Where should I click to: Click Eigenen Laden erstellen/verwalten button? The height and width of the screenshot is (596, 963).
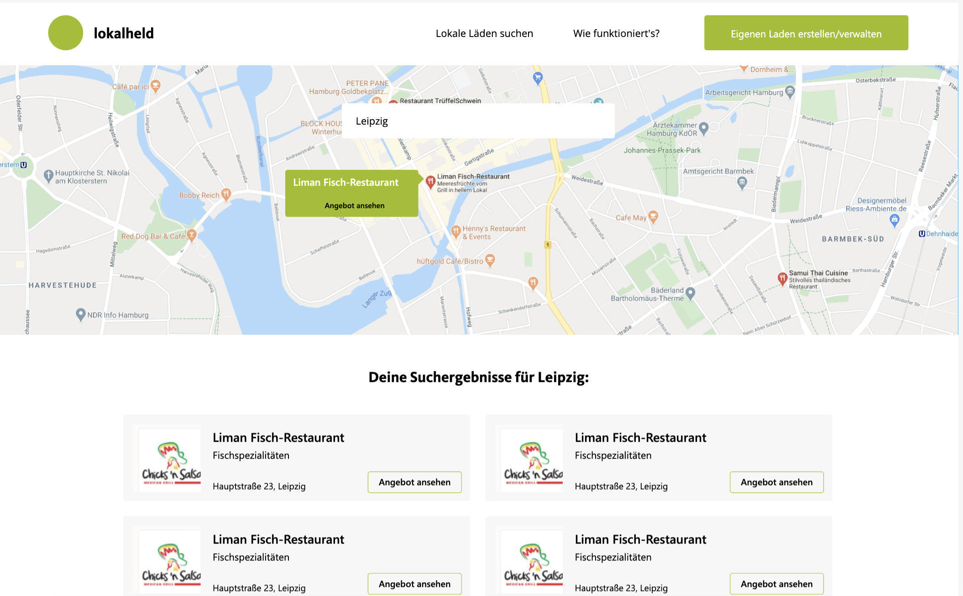click(806, 33)
